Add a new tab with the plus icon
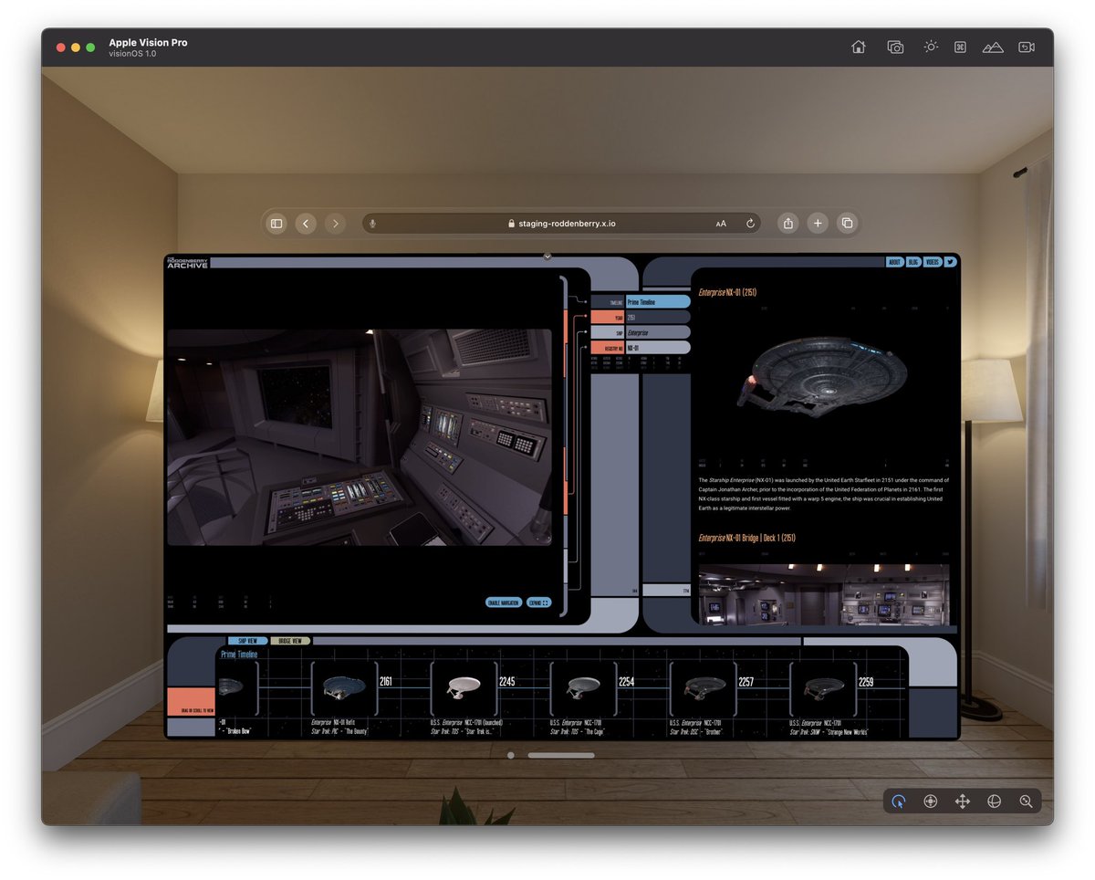The image size is (1095, 880). [x=818, y=223]
